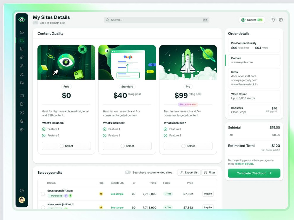Click the Price column header
The height and width of the screenshot is (220, 294).
(x=190, y=183)
